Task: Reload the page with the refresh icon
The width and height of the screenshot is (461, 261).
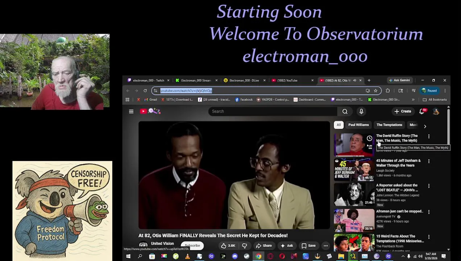Action: point(145,91)
